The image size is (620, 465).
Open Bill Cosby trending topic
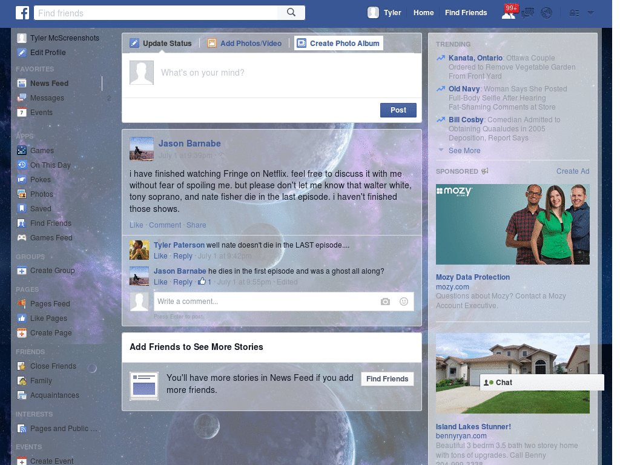466,119
